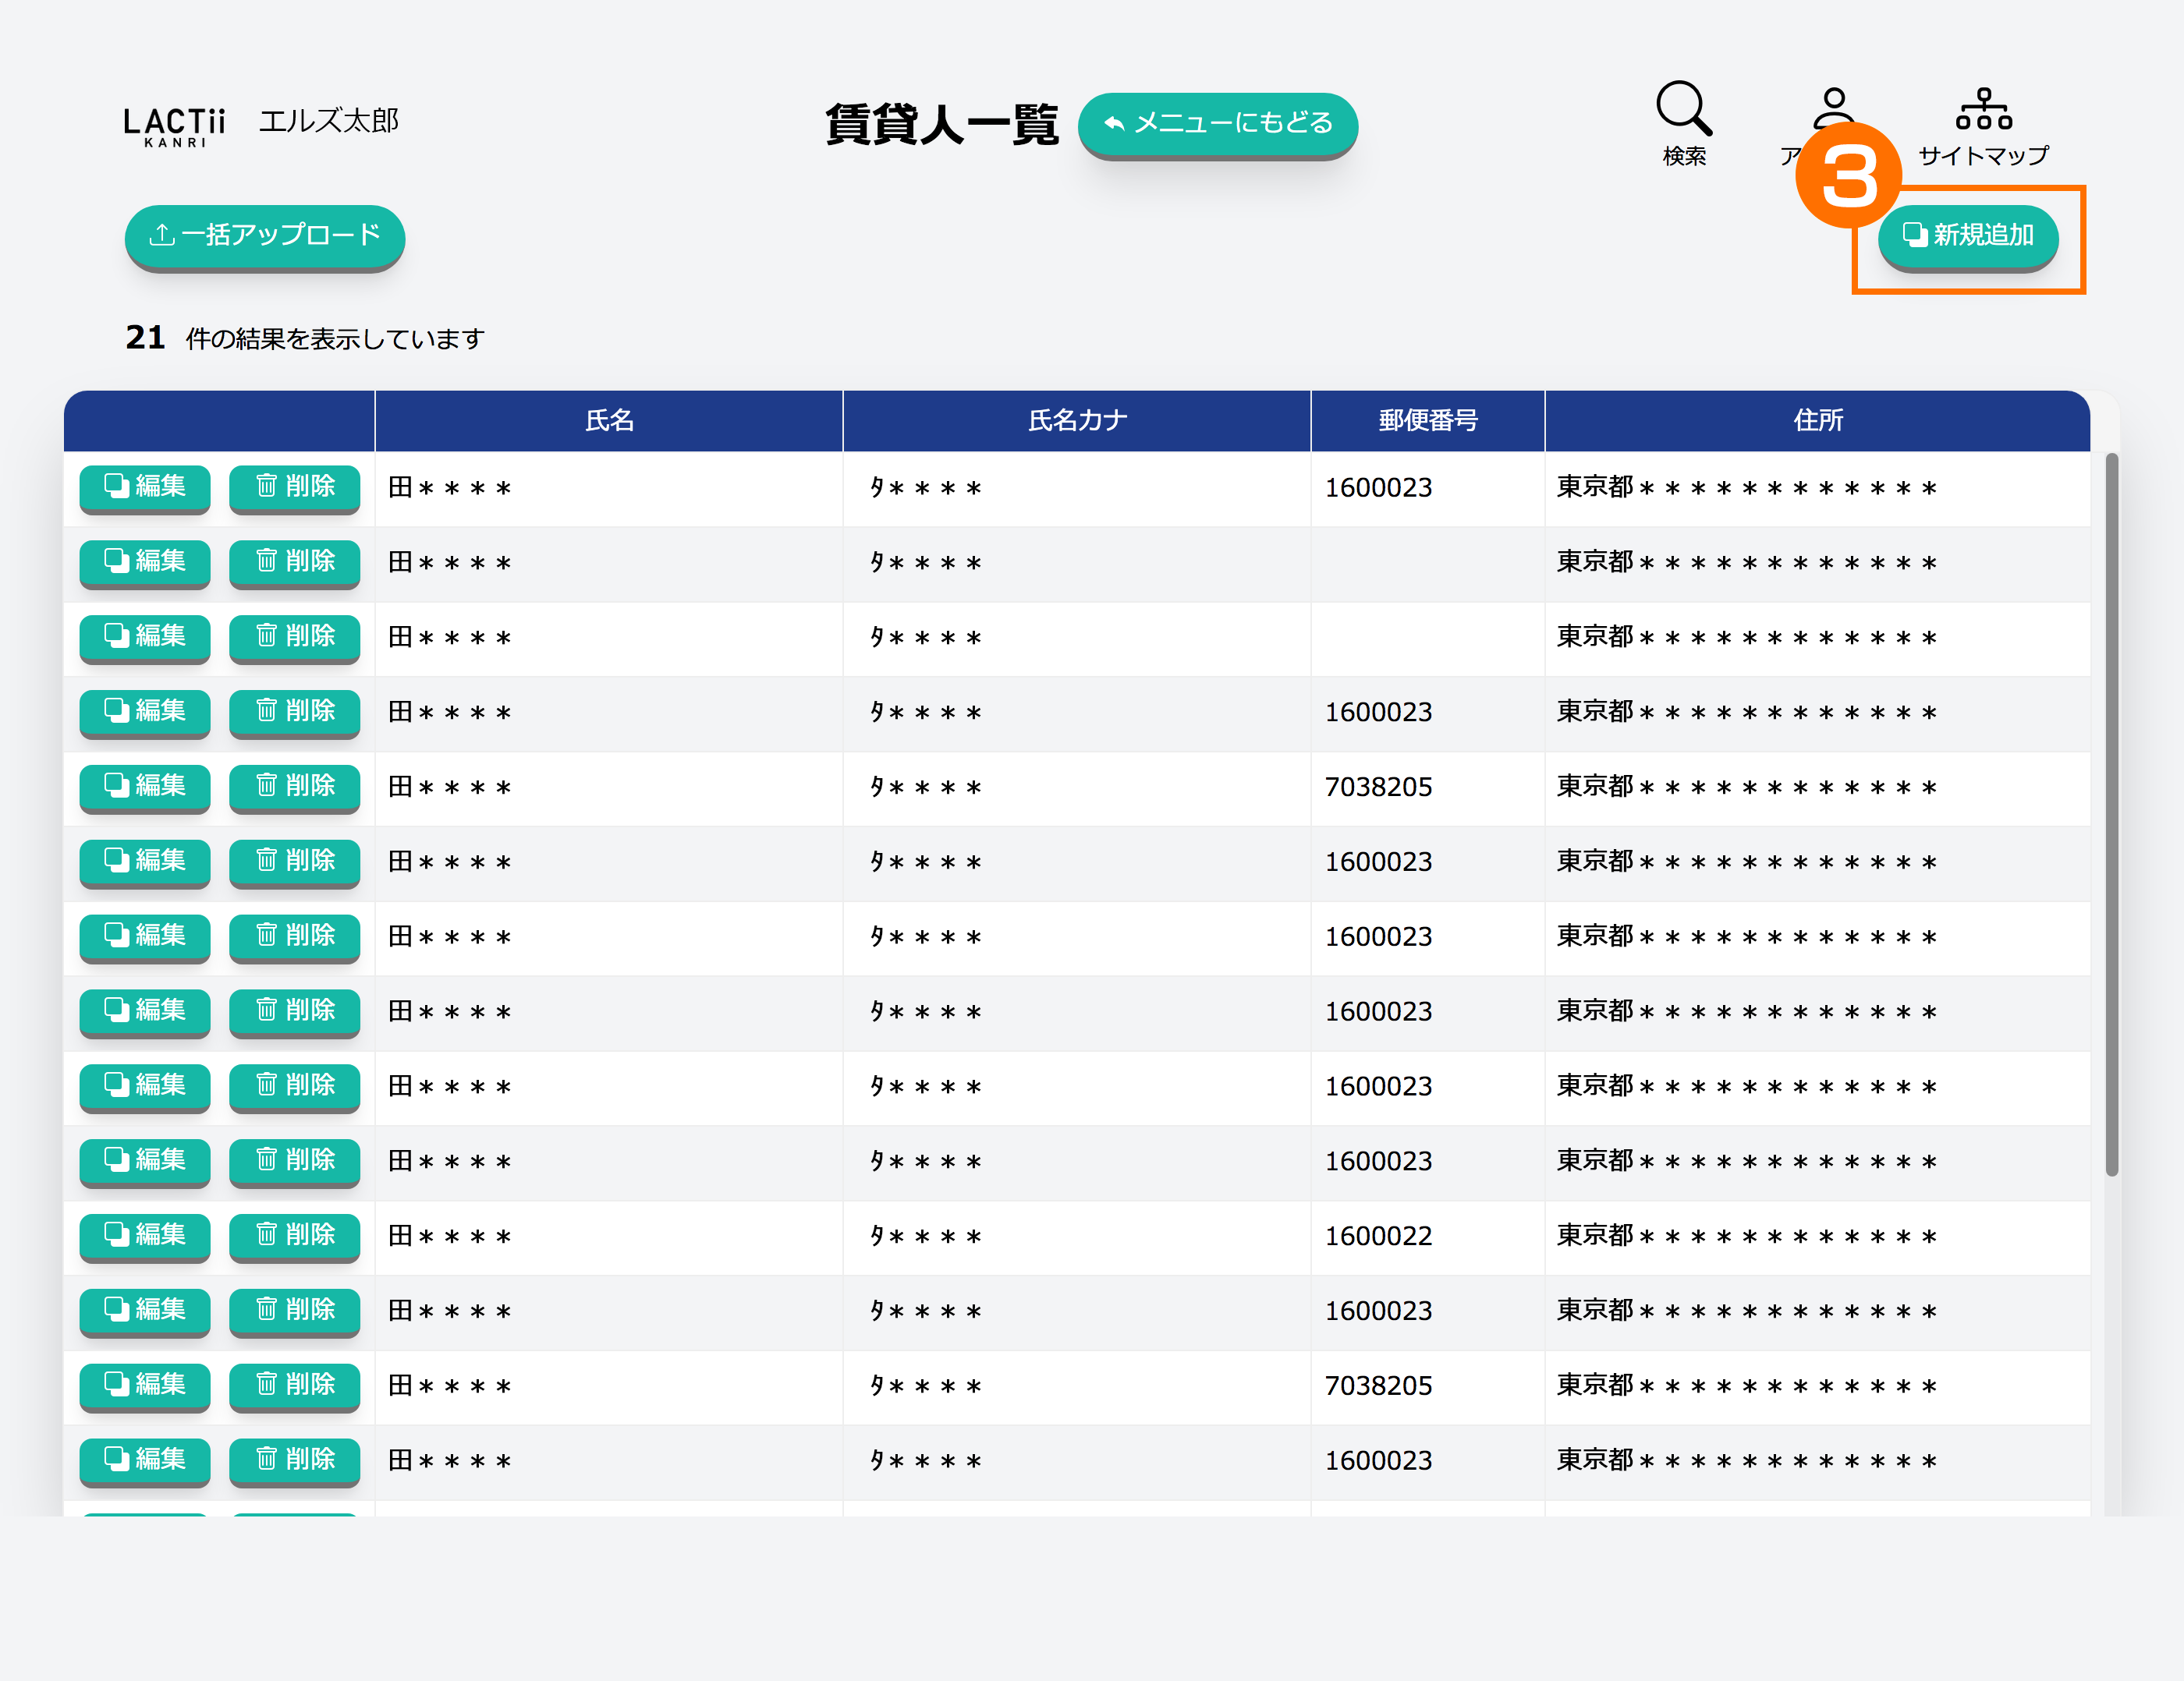Delete the last fully visible row
2184x1681 pixels.
point(295,1459)
